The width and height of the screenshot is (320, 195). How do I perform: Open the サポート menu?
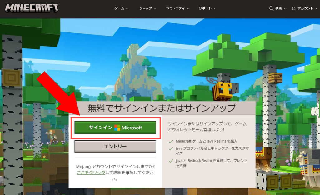click(x=207, y=8)
